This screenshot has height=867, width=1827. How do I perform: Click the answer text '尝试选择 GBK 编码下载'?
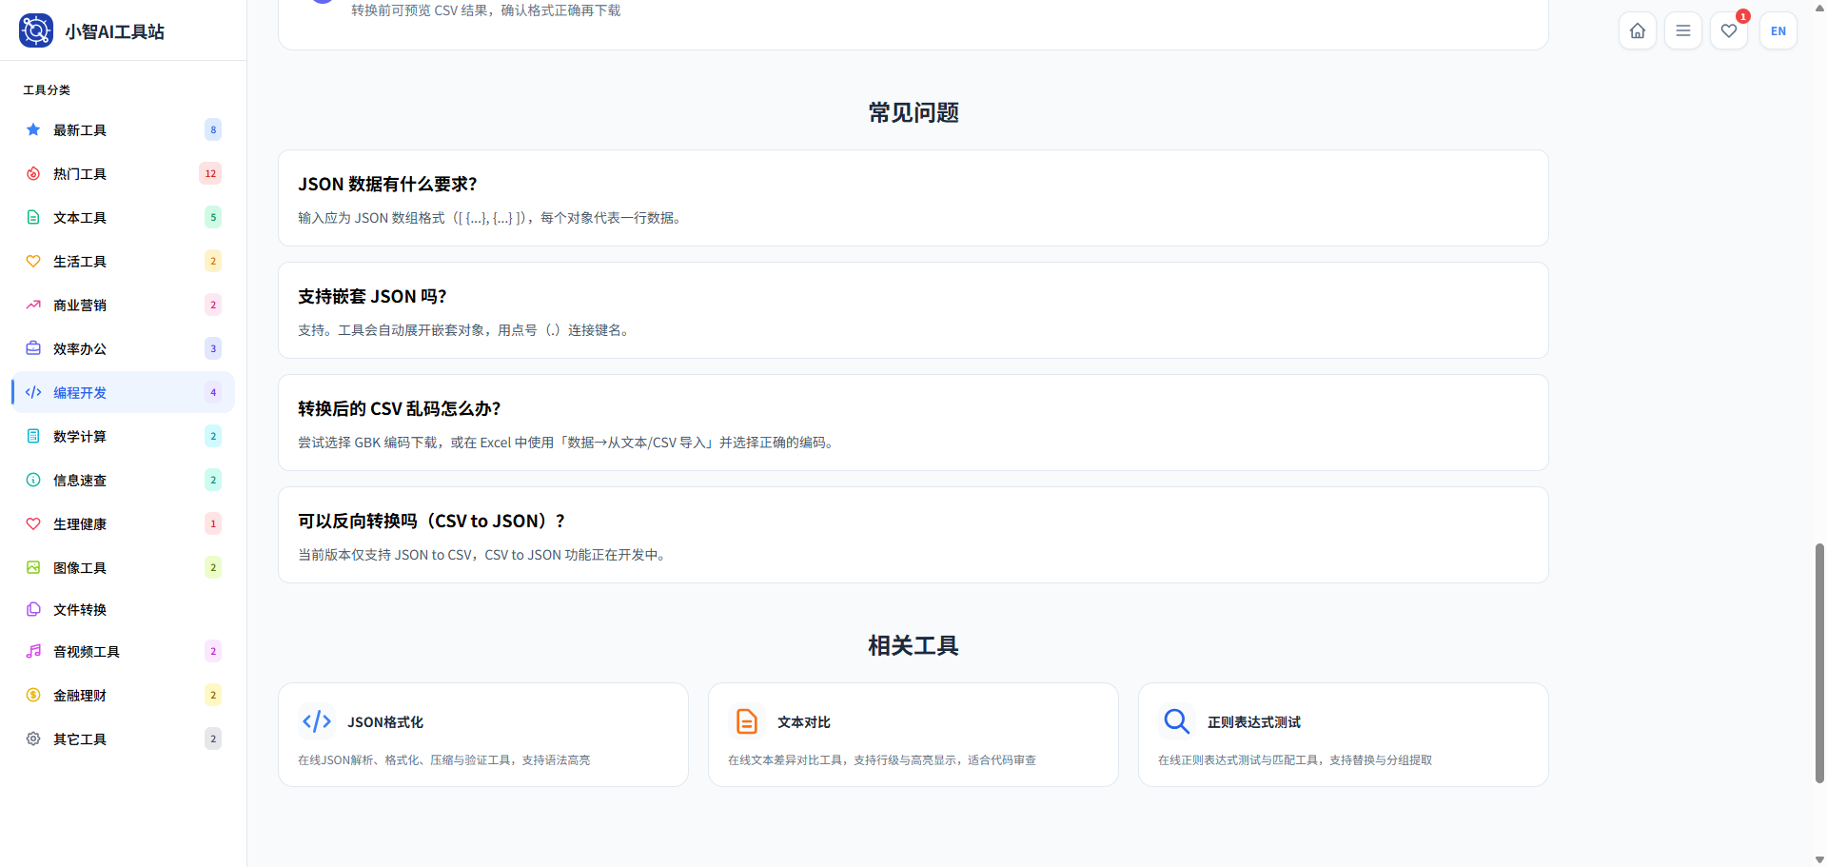(369, 443)
